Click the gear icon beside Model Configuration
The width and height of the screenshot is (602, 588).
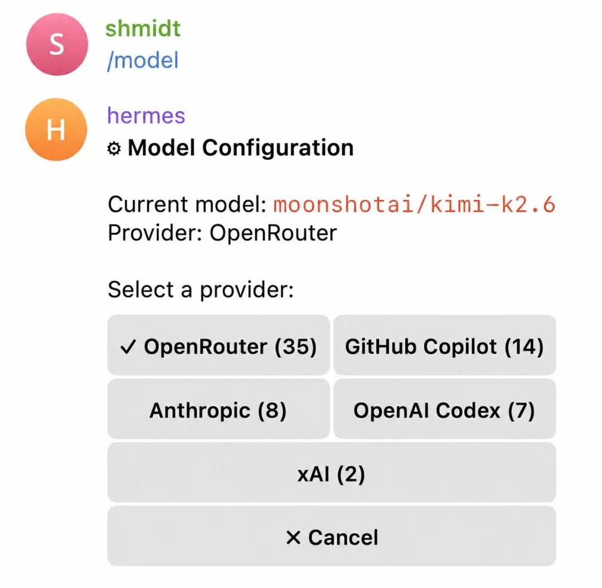coord(114,148)
